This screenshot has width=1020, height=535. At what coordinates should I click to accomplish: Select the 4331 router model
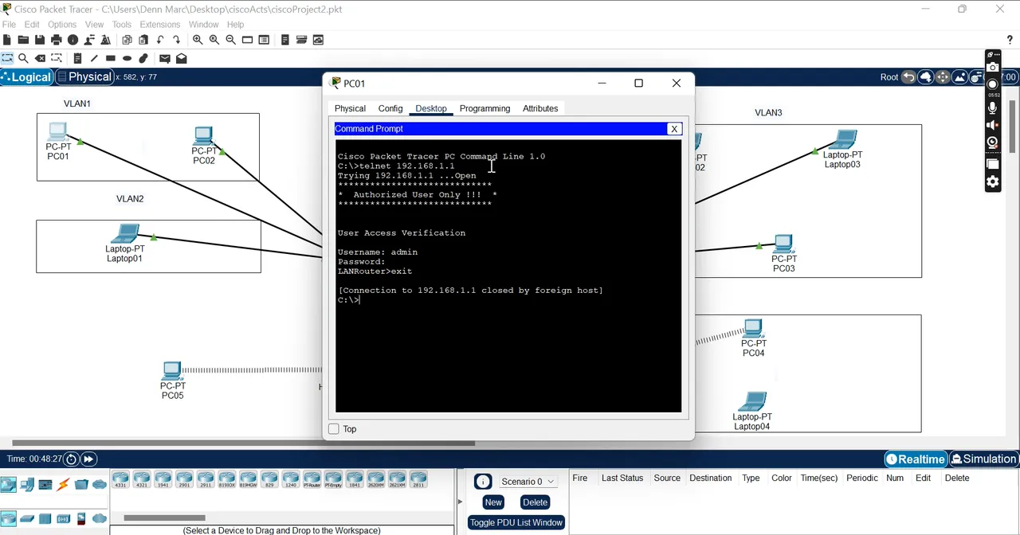[120, 480]
